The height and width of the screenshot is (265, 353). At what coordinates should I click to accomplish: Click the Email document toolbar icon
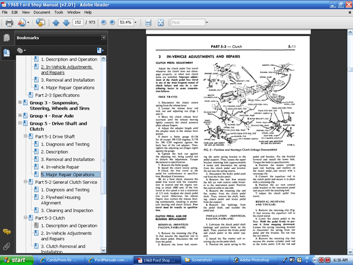40,22
